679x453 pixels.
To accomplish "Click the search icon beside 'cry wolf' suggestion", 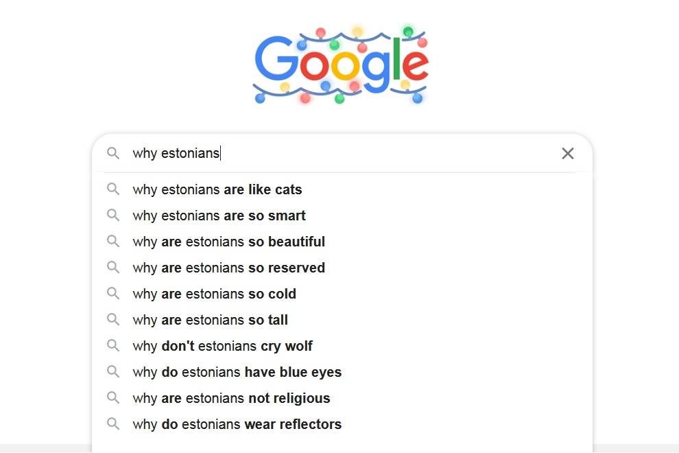I will tap(113, 345).
